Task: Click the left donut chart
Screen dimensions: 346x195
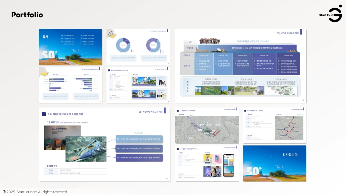Action: point(123,45)
